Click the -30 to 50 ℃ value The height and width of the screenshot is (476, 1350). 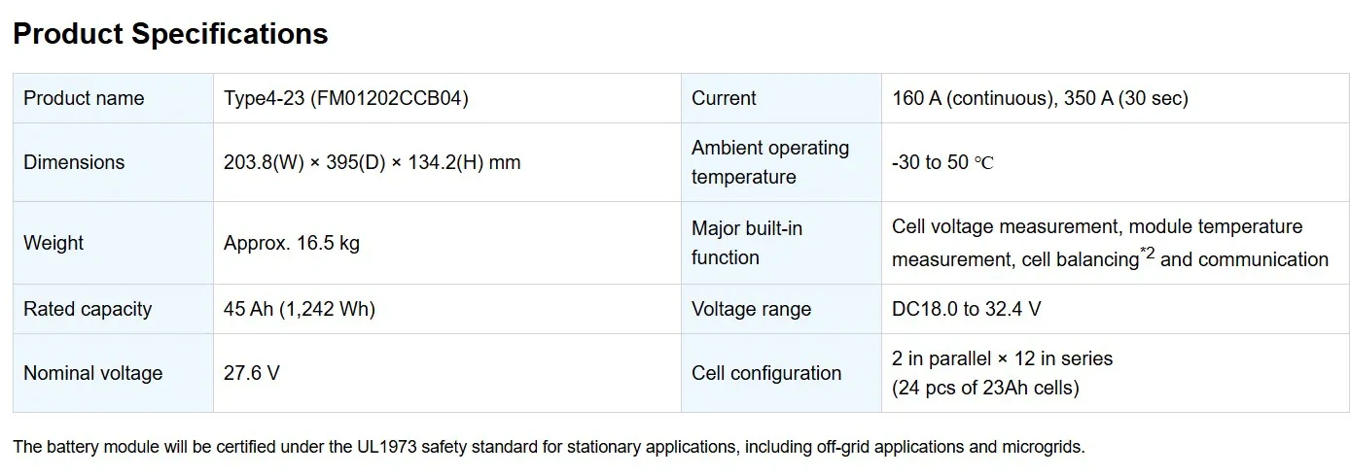click(941, 162)
